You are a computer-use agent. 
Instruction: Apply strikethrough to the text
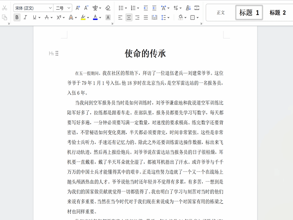[x=47, y=17]
